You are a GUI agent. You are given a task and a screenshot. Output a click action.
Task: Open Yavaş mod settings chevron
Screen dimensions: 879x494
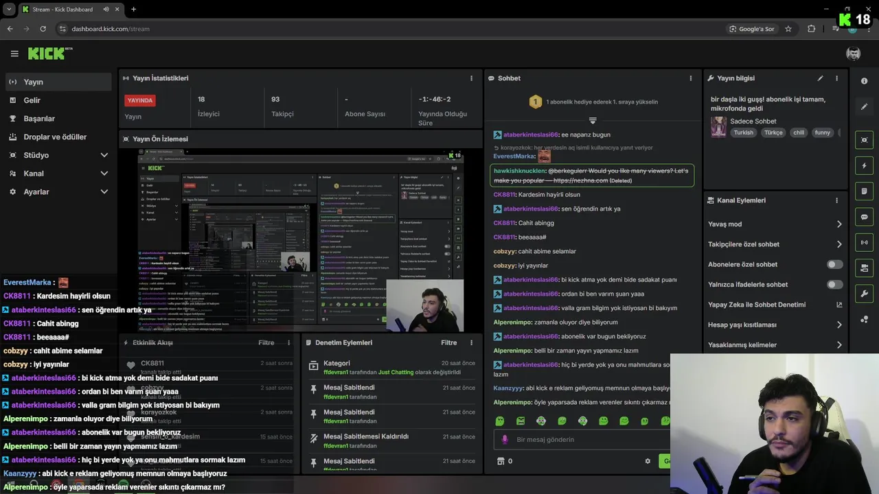coord(839,224)
